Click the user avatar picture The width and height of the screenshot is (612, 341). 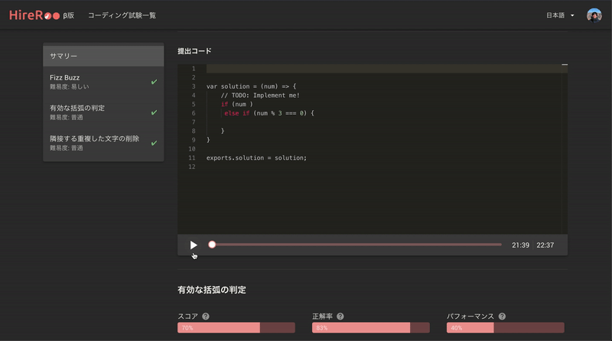point(594,15)
